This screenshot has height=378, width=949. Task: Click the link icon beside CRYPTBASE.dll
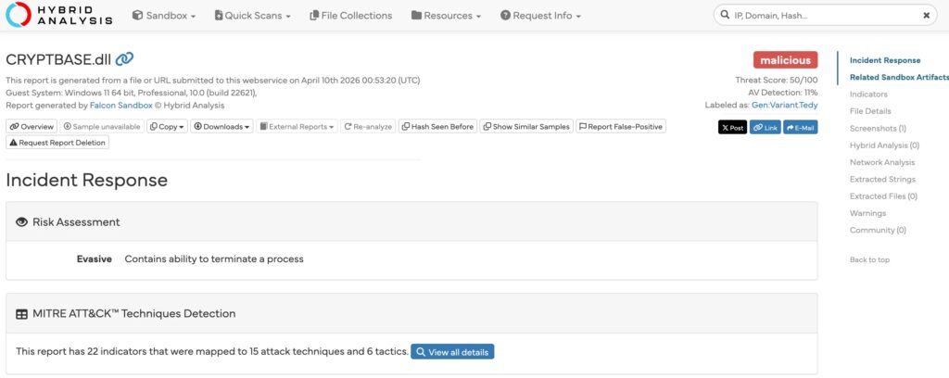click(124, 59)
